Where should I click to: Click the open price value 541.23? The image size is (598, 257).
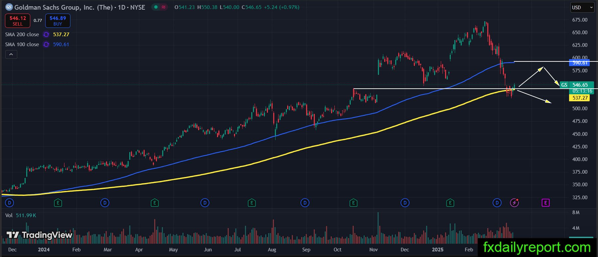(x=187, y=7)
